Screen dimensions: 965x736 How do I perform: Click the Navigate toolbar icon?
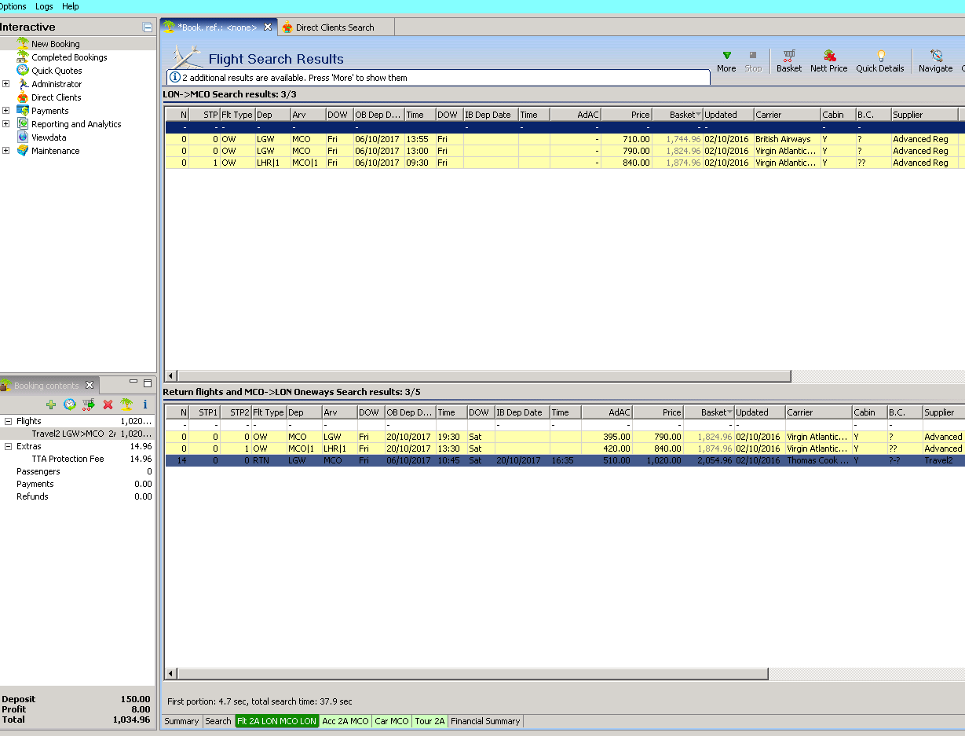(936, 56)
